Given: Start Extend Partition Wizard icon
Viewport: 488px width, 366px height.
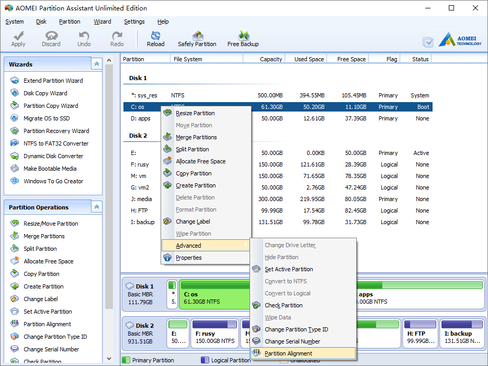Looking at the screenshot, I should [15, 81].
